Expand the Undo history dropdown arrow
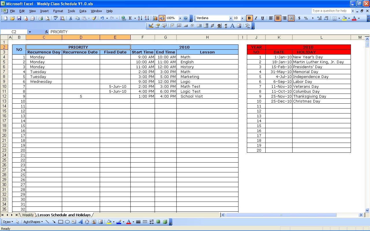 point(107,18)
